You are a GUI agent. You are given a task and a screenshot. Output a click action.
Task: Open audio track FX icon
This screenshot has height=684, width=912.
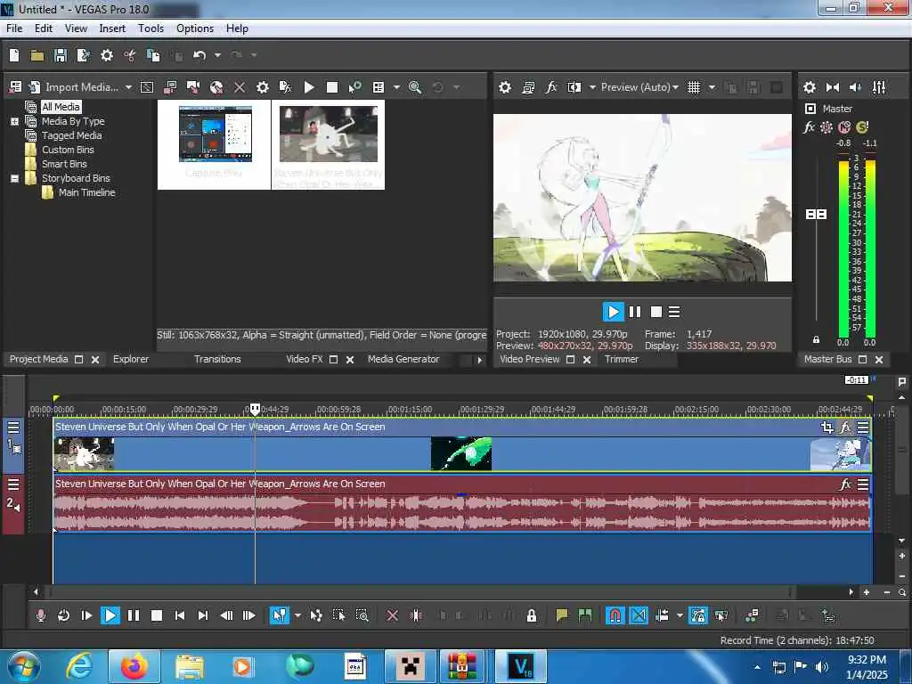tap(845, 484)
